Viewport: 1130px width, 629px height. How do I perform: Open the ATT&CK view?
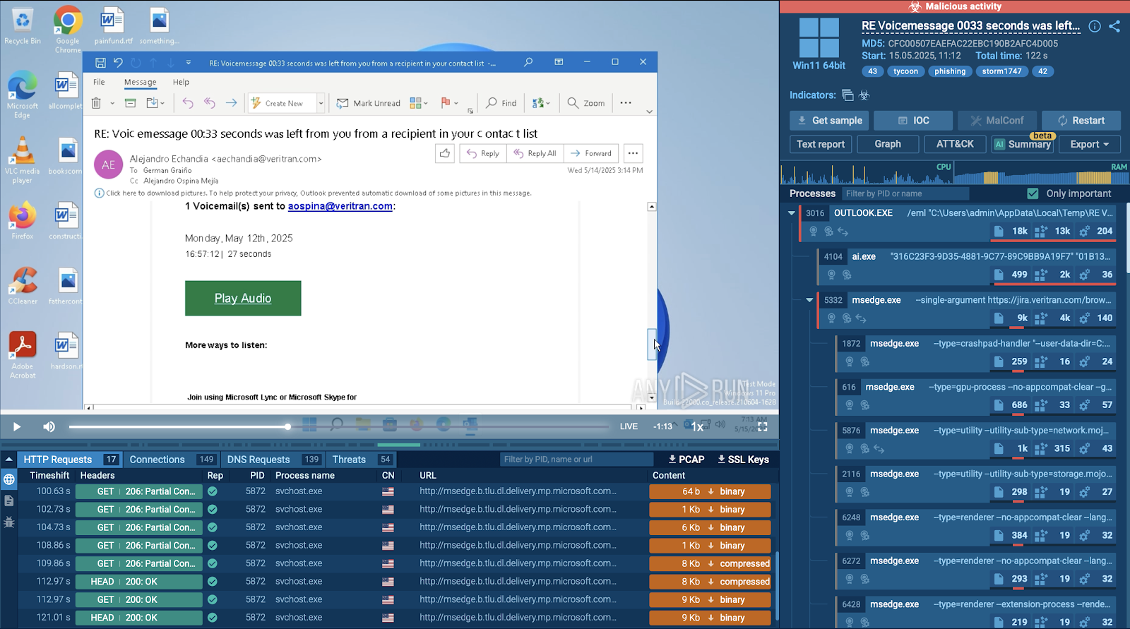click(x=955, y=144)
